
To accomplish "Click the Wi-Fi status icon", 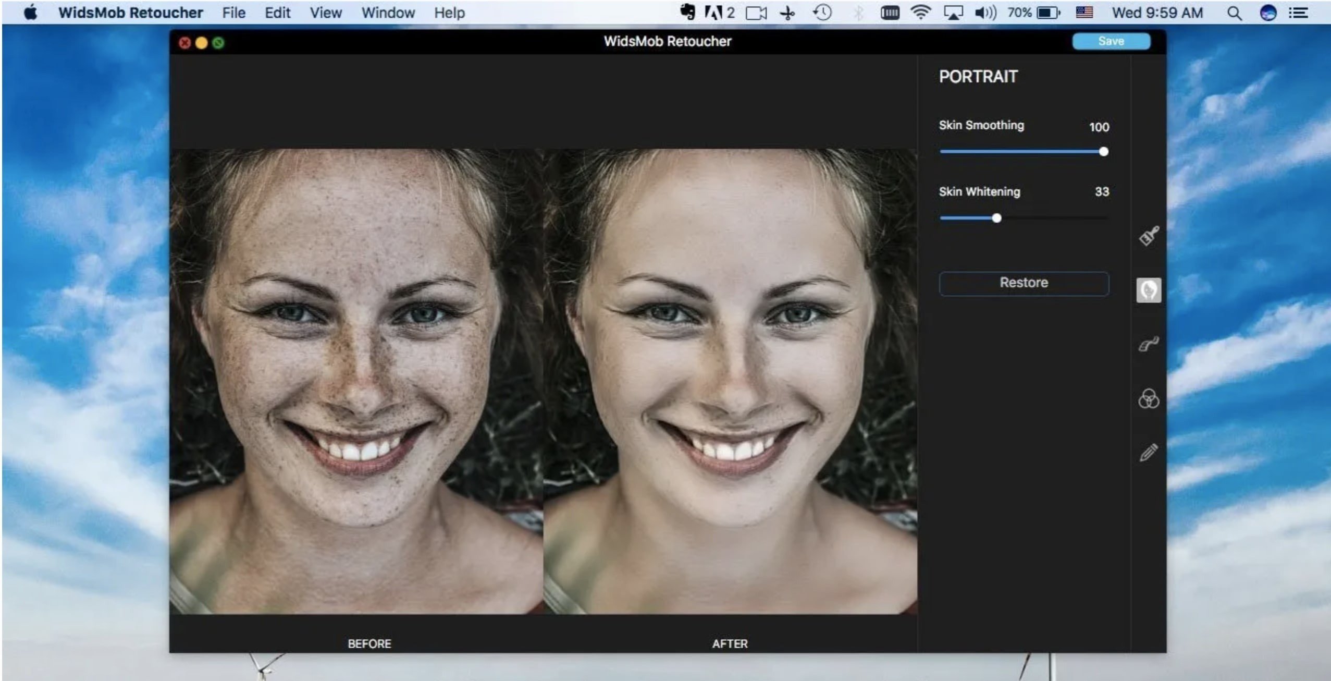I will pyautogui.click(x=921, y=13).
